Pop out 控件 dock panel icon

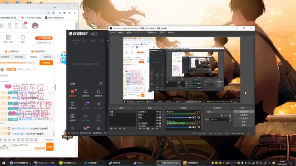(x=253, y=108)
